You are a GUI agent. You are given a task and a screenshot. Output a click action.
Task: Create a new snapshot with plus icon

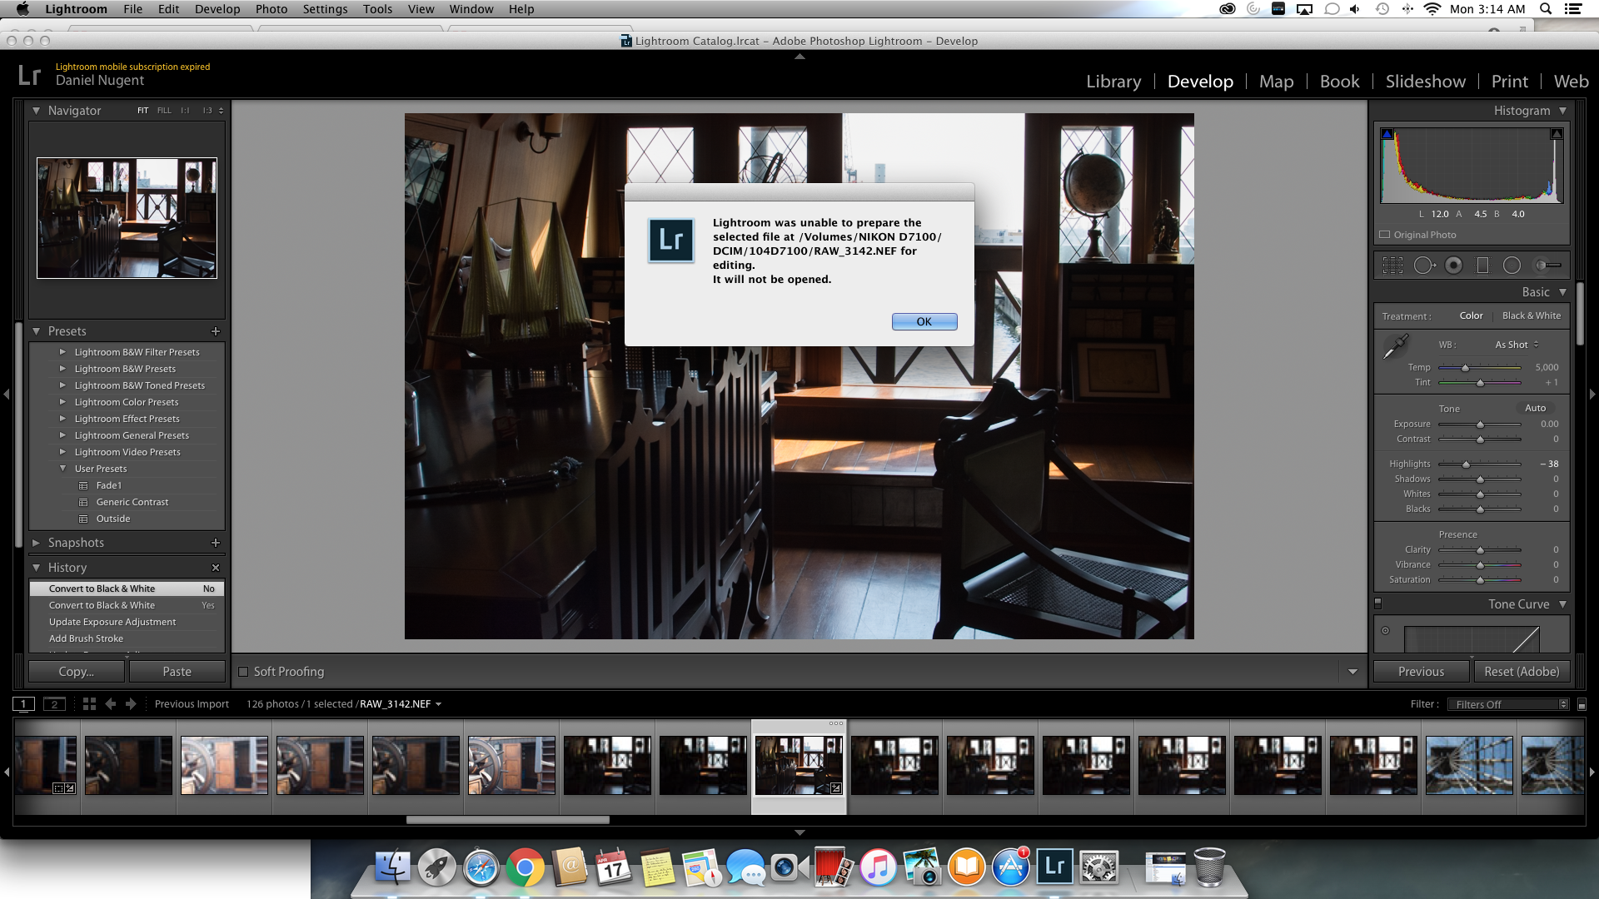click(216, 543)
